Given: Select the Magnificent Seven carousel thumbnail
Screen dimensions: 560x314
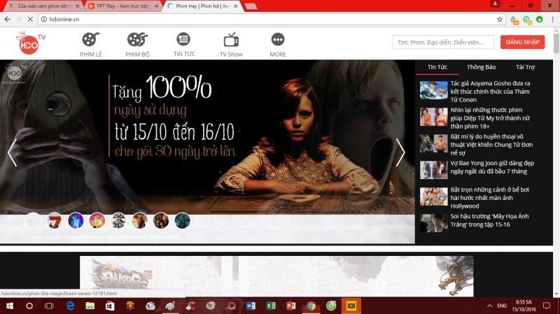Looking at the screenshot, I should [x=54, y=221].
